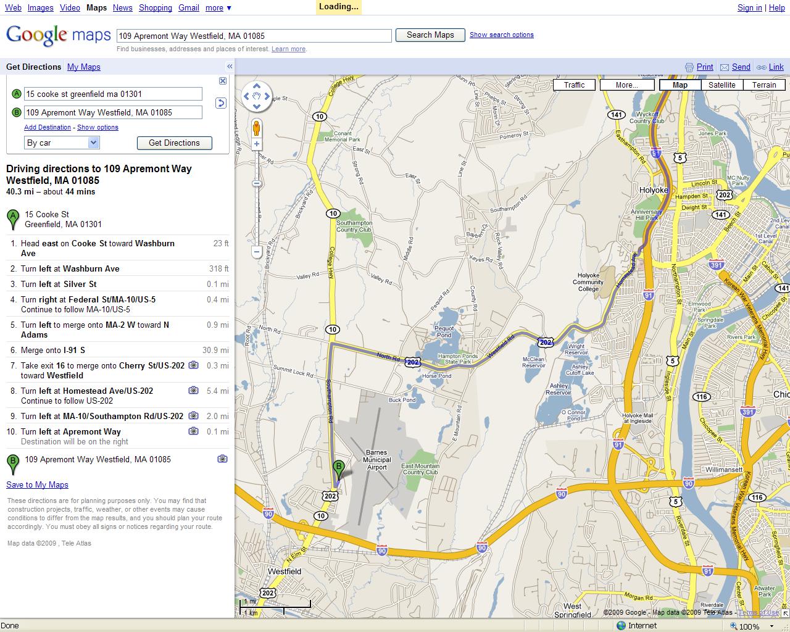Go to Images in top navigation
The width and height of the screenshot is (790, 632).
click(x=40, y=7)
